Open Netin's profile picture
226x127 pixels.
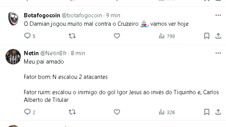click(13, 56)
